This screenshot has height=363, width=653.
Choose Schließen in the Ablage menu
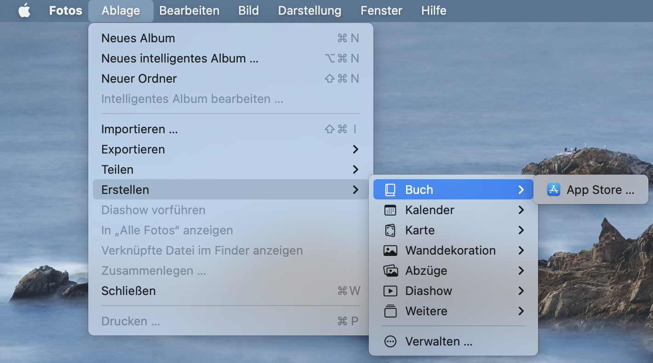128,291
